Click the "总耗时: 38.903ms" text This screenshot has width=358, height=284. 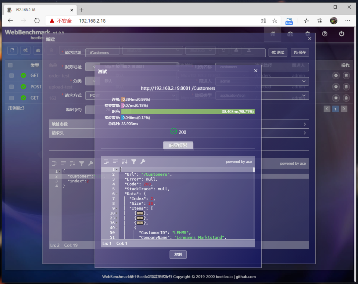[123, 124]
